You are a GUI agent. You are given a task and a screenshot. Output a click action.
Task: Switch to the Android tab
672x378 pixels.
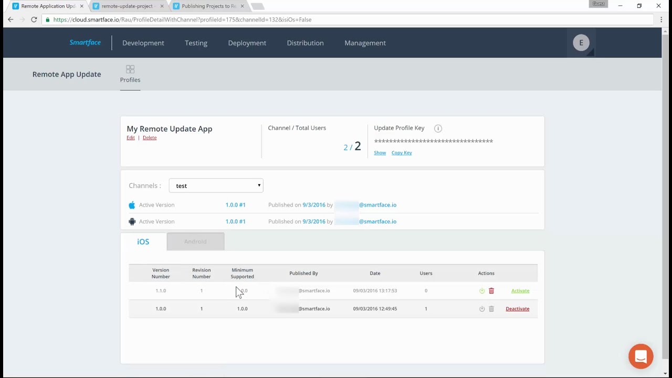(195, 241)
